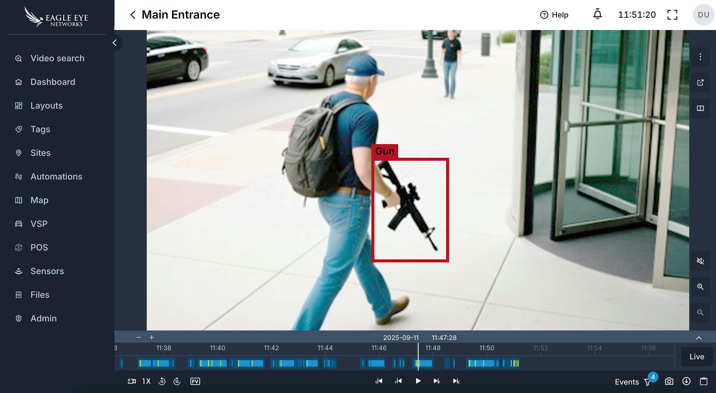Viewport: 716px width, 393px height.
Task: Mute the camera audio
Action: [701, 261]
